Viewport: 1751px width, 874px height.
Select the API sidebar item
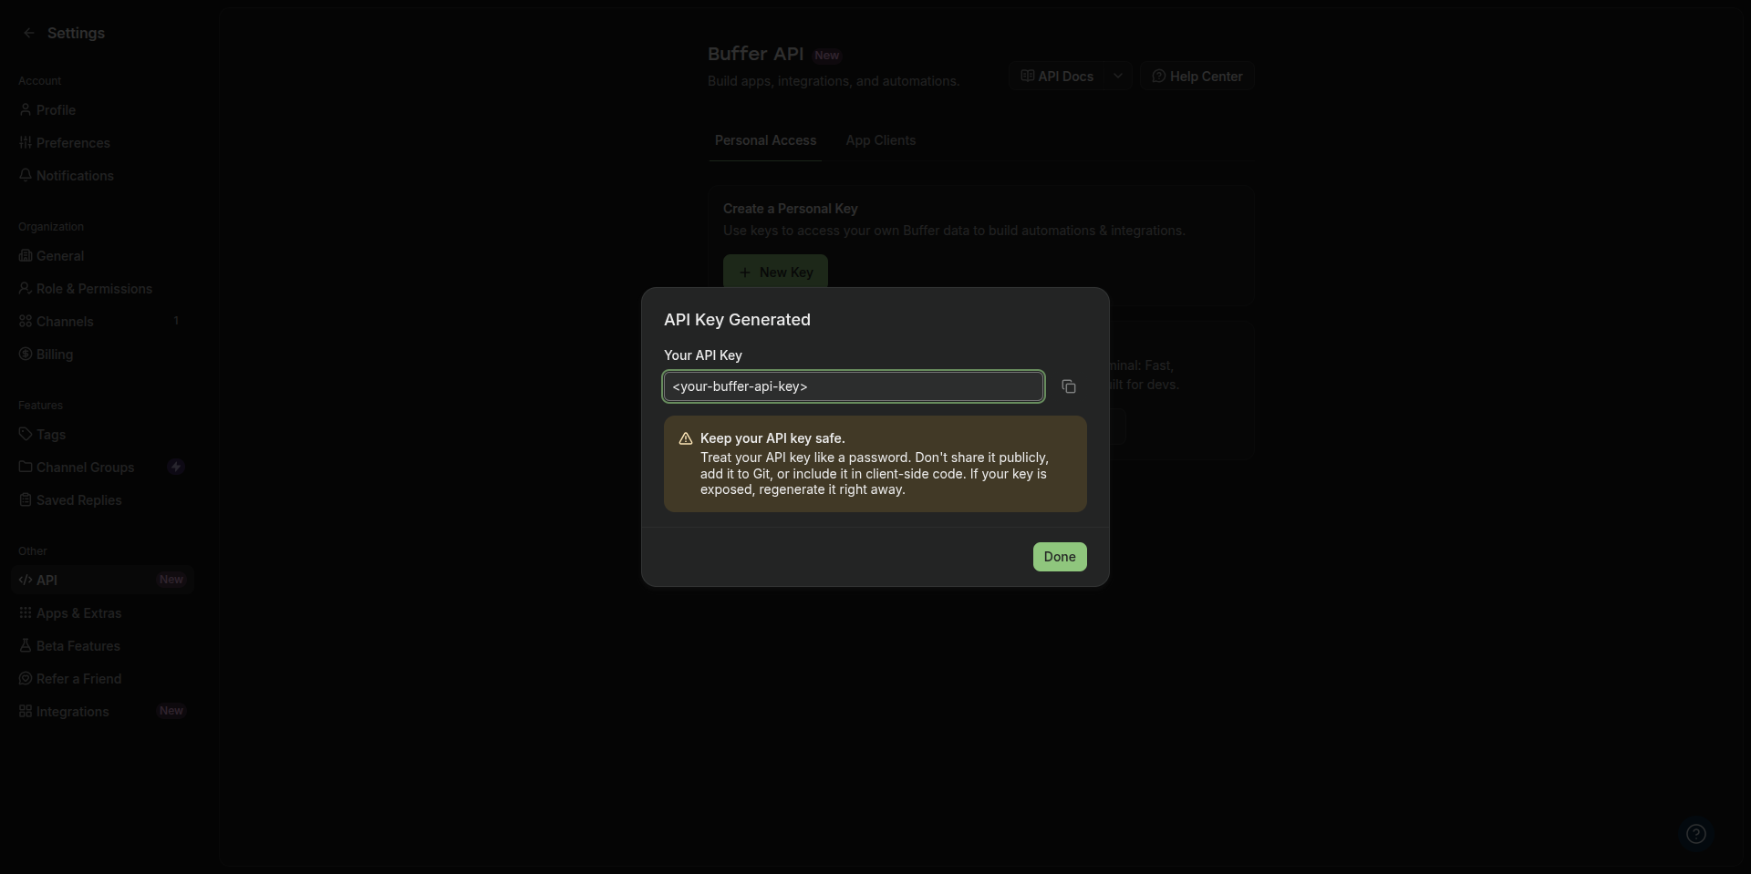[102, 581]
